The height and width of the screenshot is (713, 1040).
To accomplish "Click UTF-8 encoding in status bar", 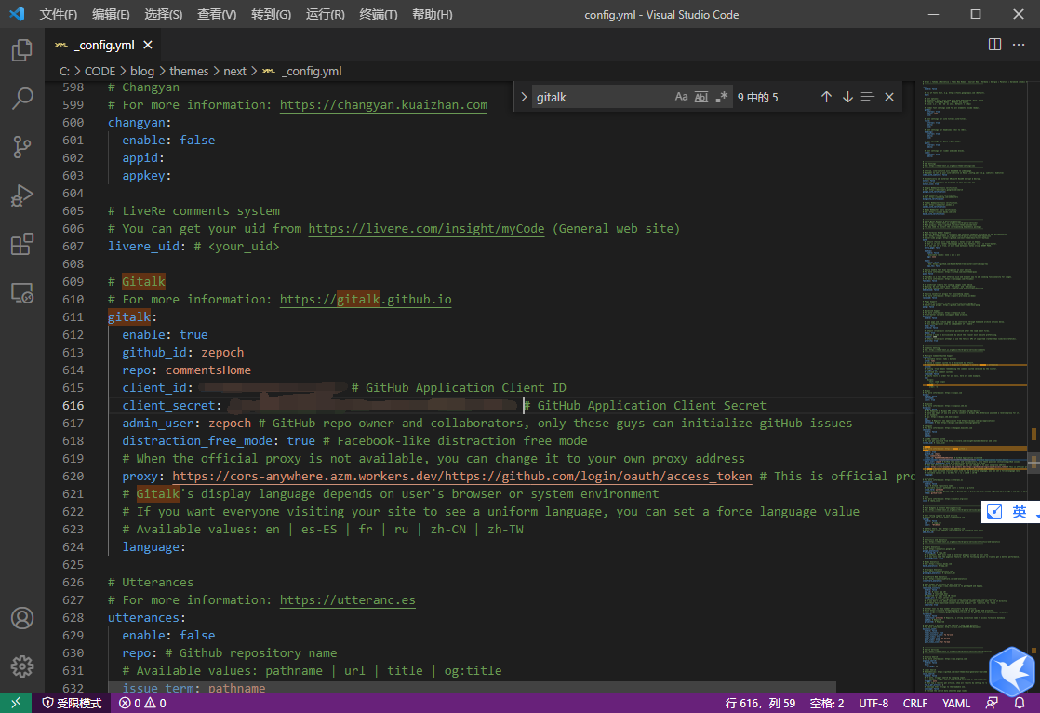I will coord(873,703).
